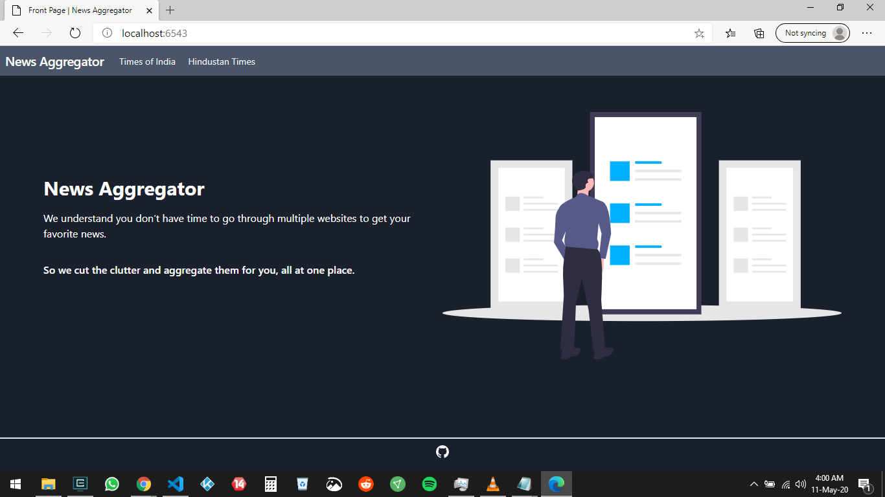
Task: Reload the page with the refresh icon
Action: point(75,33)
